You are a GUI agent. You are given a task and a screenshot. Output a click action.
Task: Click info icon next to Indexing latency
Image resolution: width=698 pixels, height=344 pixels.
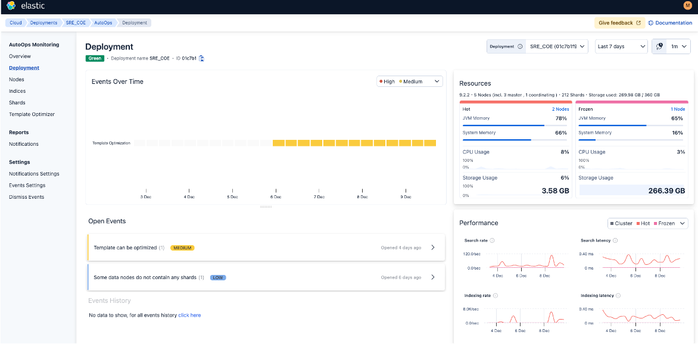pos(618,295)
